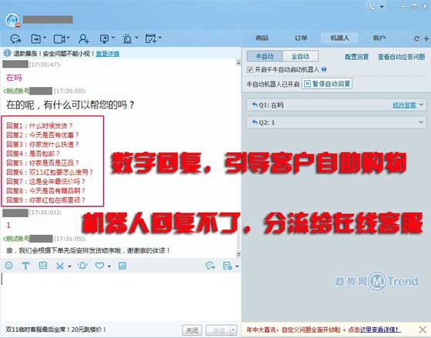Click the heart icon in input toolbar
Viewport: 431px width, 338px height.
tap(99, 266)
